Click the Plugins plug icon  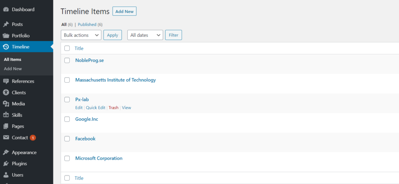pyautogui.click(x=6, y=164)
